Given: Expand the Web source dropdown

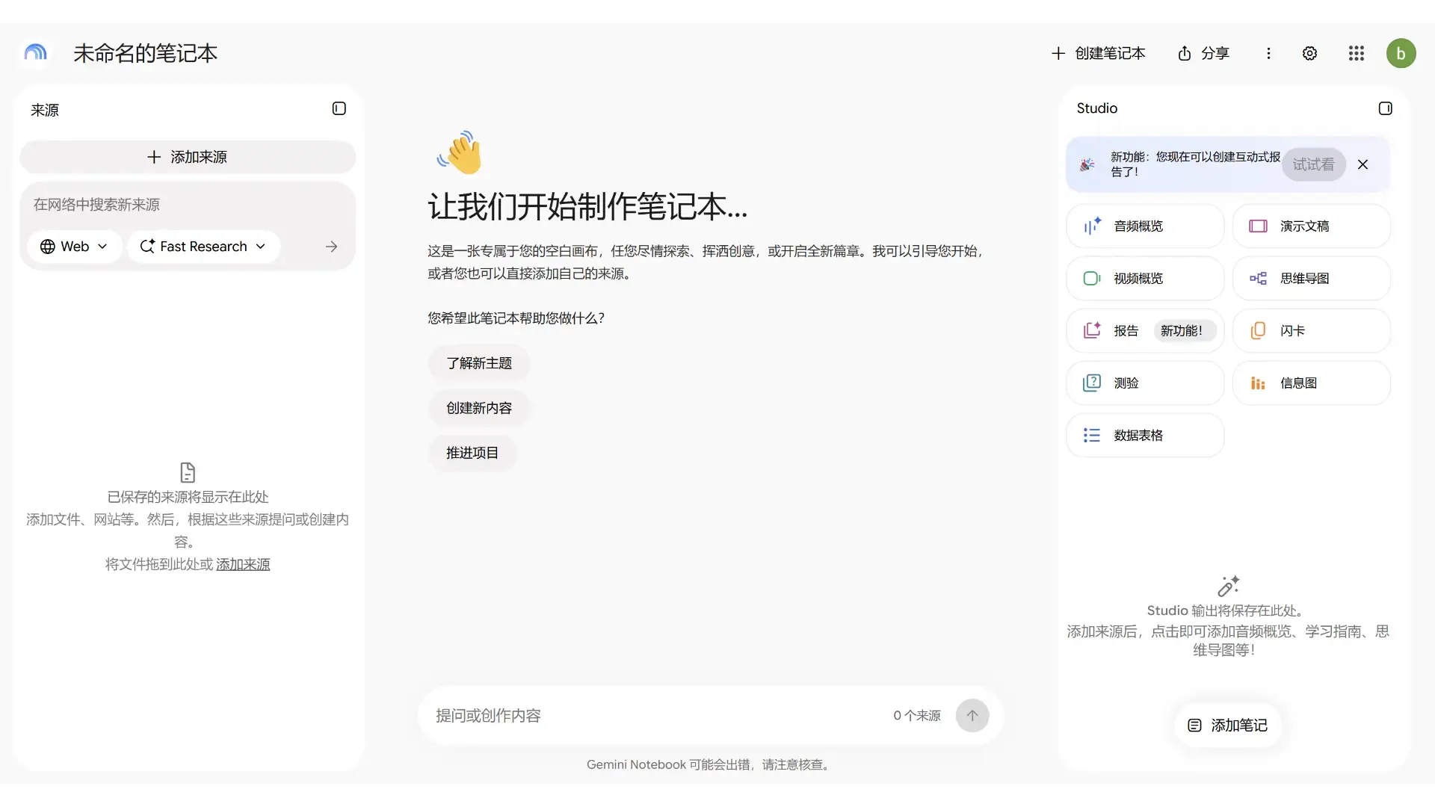Looking at the screenshot, I should coord(74,247).
